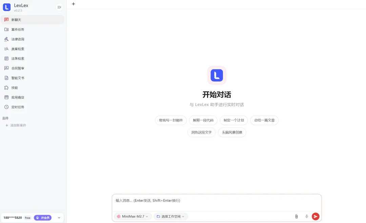366x223 pixels.
Task: Click the folder icon in 选择工作空间
Action: tap(158, 217)
